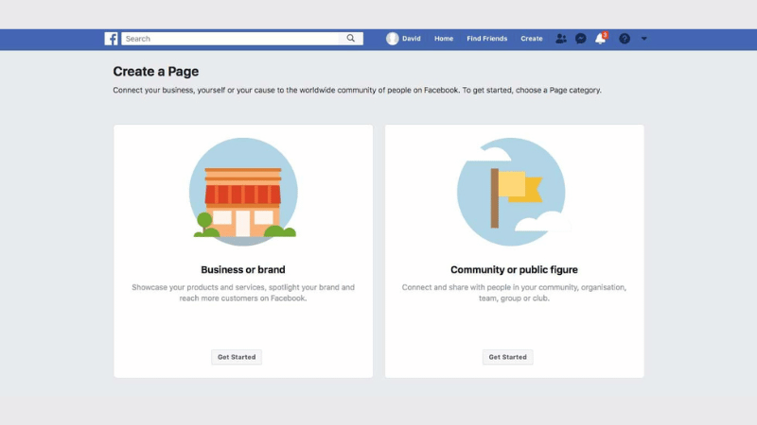Open the Help question mark icon

coord(625,39)
